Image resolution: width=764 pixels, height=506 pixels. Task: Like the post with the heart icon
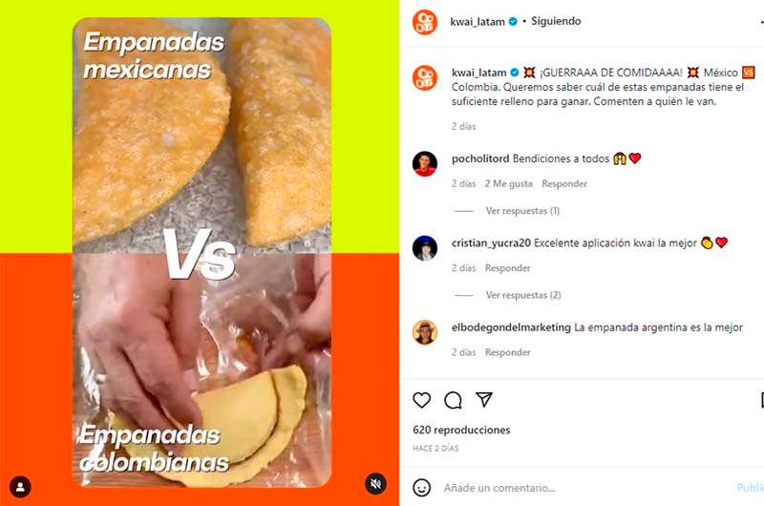[421, 400]
